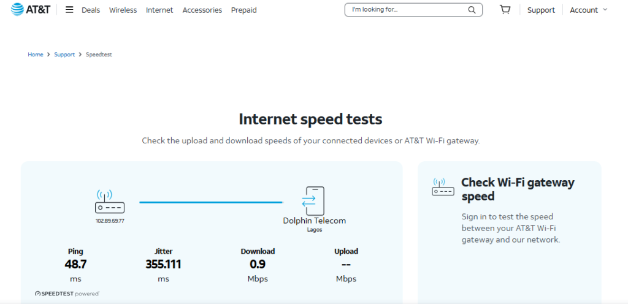
Task: Click the Dolphin Telecom server name
Action: click(315, 221)
